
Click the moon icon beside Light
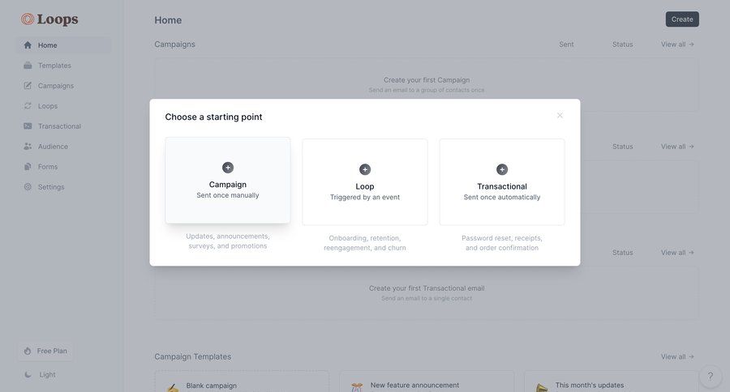pyautogui.click(x=28, y=374)
